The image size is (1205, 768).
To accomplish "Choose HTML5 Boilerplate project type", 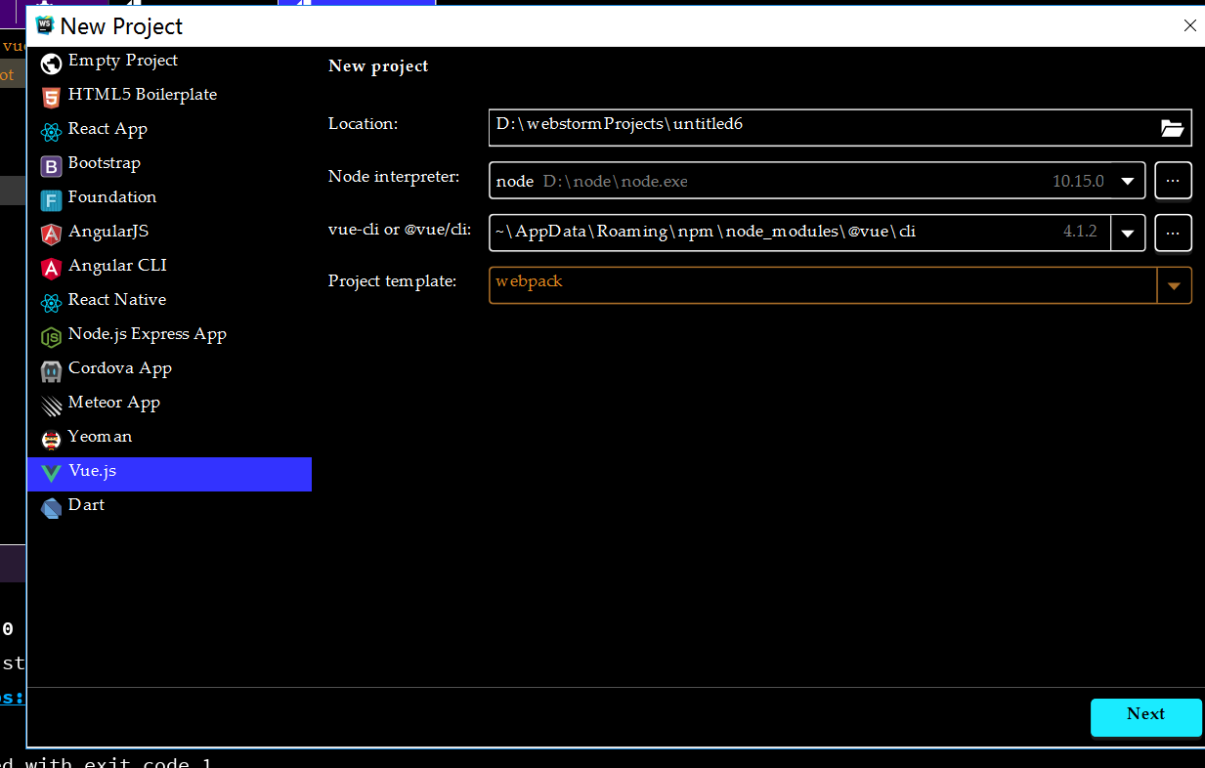I will coord(170,98).
